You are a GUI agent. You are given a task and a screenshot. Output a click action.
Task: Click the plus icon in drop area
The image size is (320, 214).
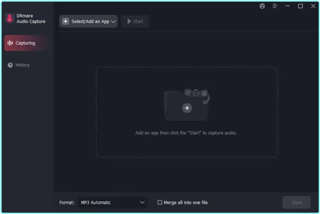coord(187,108)
